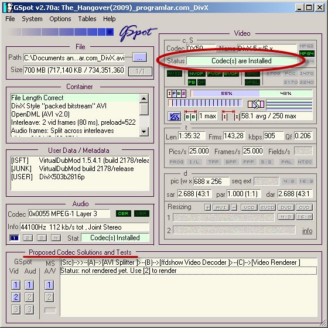
Task: Click the I/L interlaced indicator
Action: 194,162
